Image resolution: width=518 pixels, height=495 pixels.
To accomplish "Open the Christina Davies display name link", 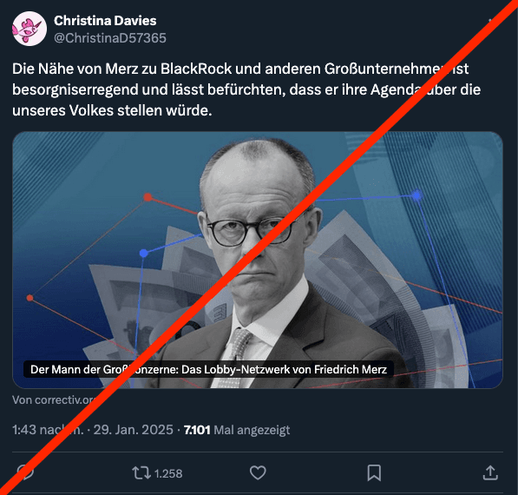I will tap(105, 21).
